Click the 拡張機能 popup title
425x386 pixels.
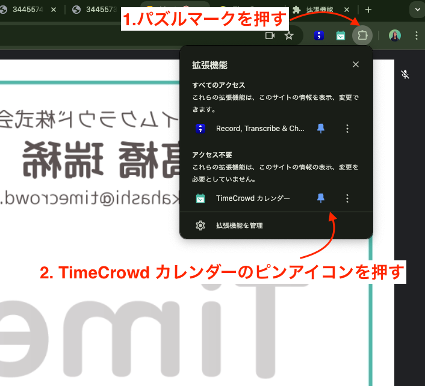coord(209,65)
